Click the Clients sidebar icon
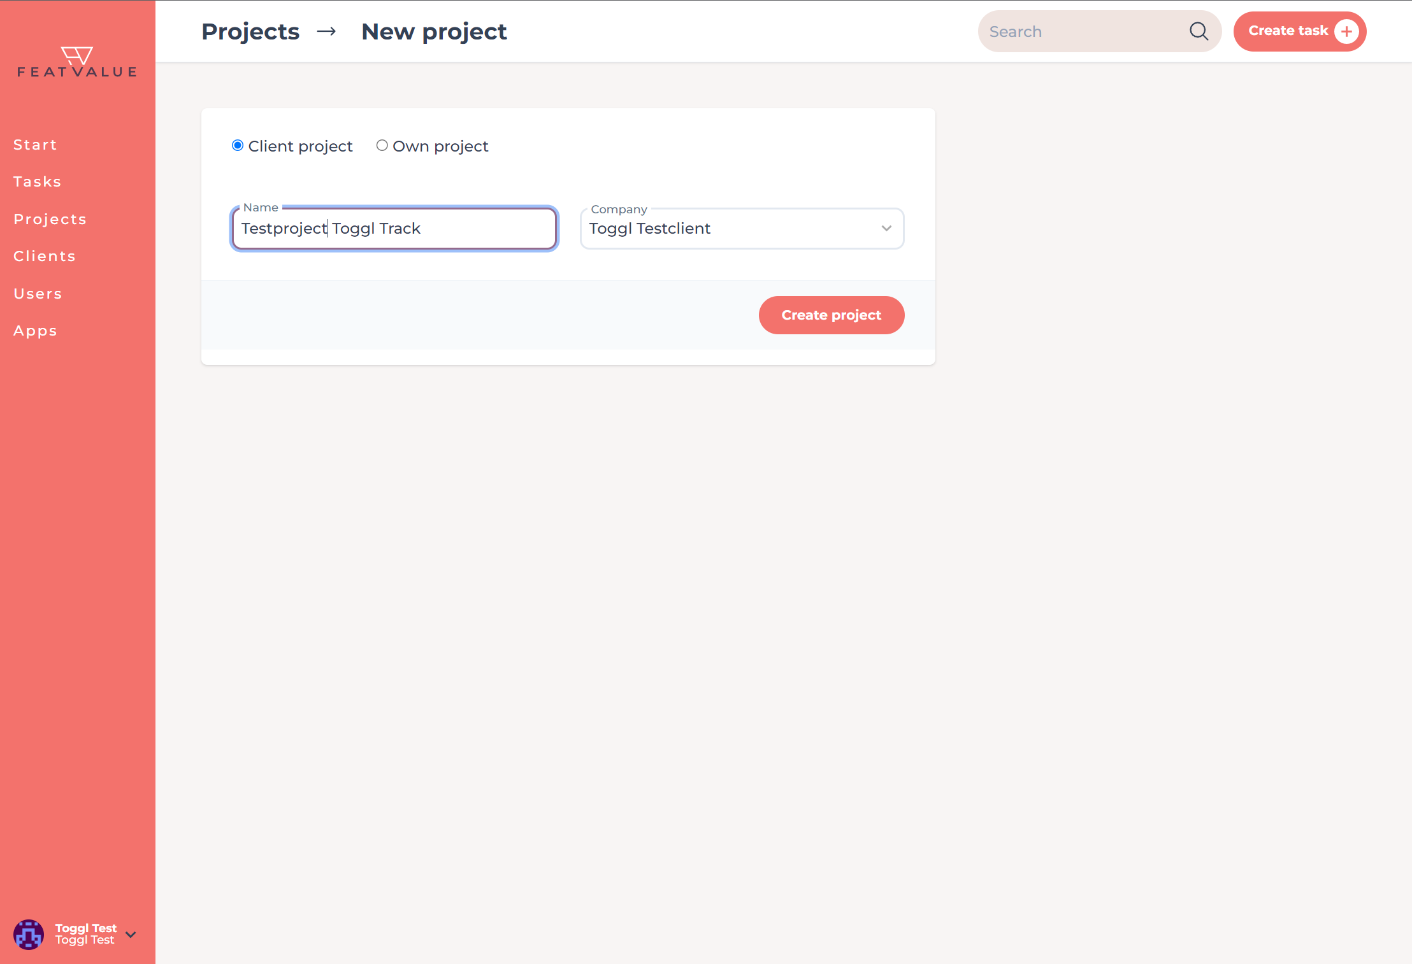1412x964 pixels. pyautogui.click(x=44, y=255)
